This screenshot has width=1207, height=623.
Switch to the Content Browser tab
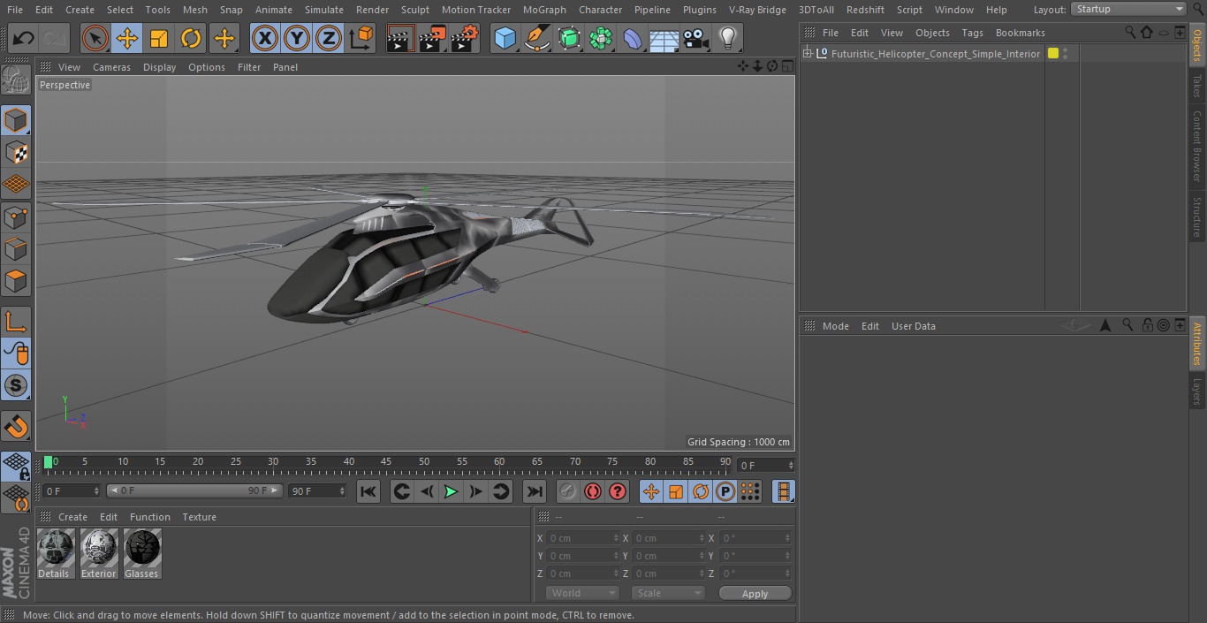click(1197, 146)
